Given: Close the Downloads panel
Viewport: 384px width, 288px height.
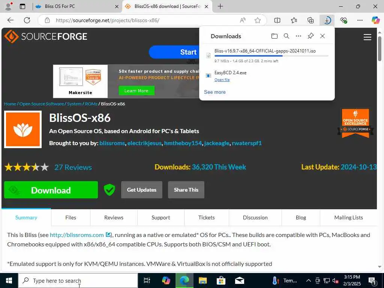Looking at the screenshot, I should click(322, 36).
